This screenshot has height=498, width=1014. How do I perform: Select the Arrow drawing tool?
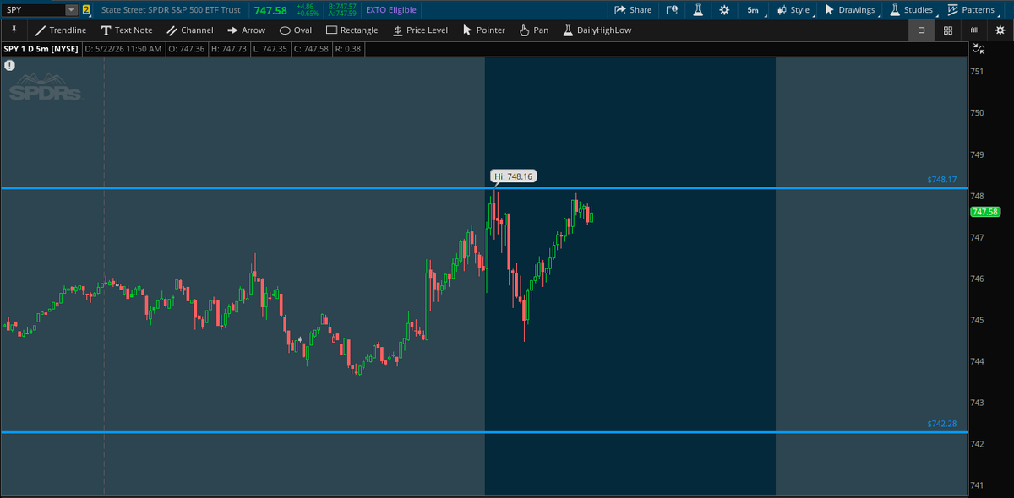click(247, 30)
